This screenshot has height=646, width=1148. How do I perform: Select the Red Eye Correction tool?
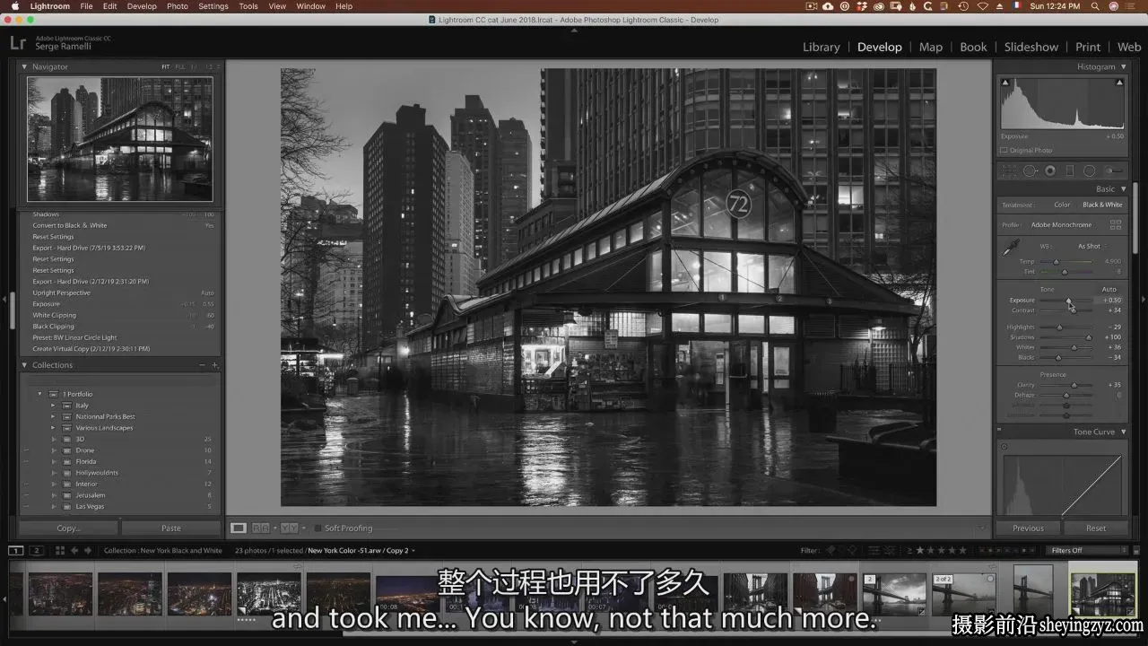[1049, 170]
